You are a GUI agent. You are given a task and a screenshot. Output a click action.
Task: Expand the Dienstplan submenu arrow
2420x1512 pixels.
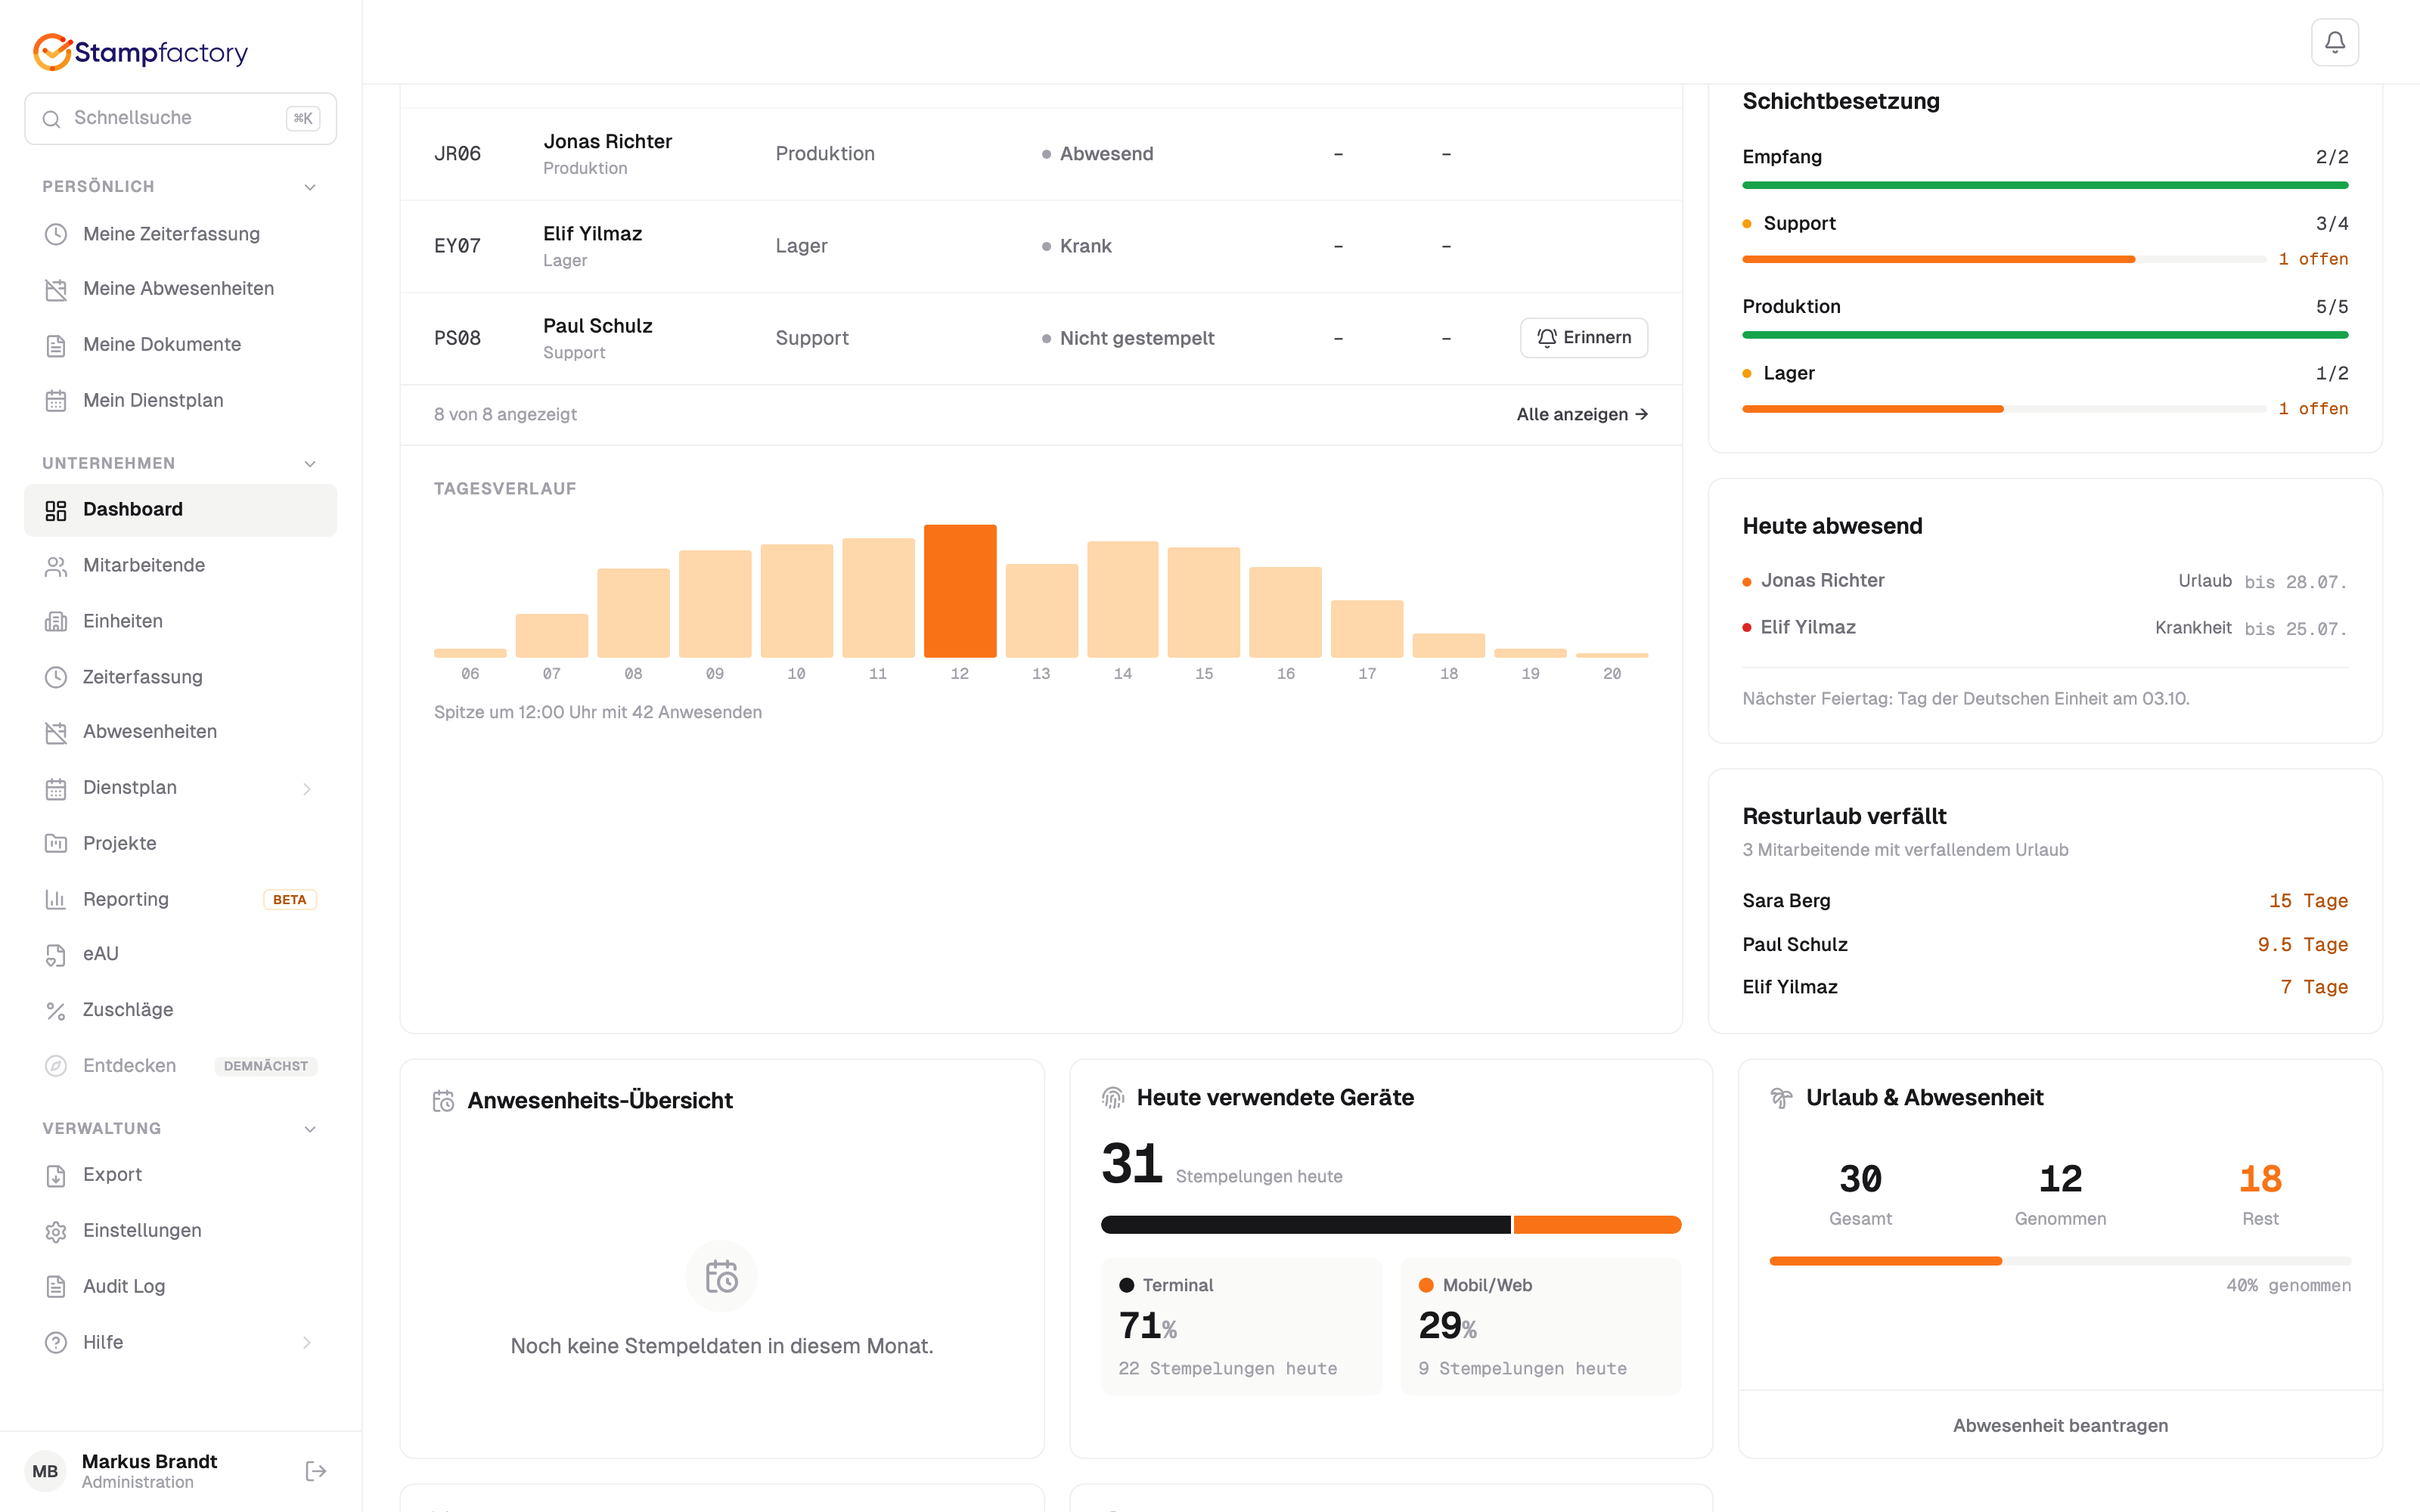(x=307, y=788)
